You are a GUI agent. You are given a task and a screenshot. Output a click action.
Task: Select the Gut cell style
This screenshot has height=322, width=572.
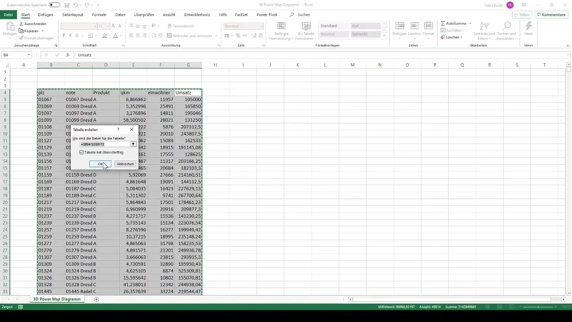pos(366,26)
